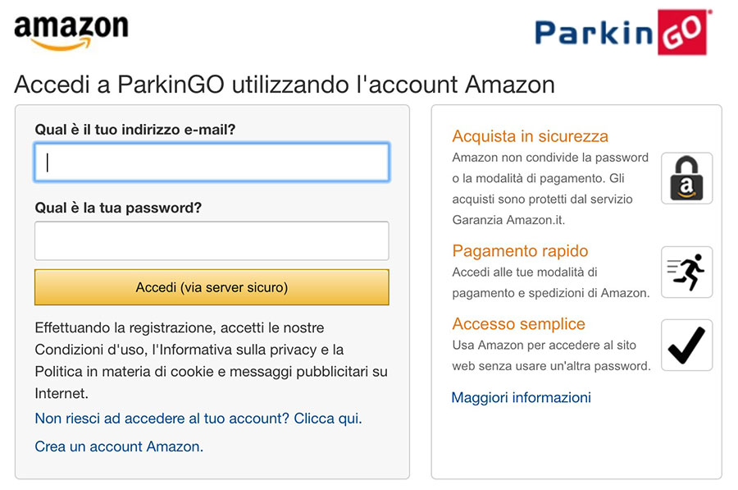This screenshot has height=490, width=738.
Task: Click the 'Amazon non condivide la password' description
Action: pyautogui.click(x=550, y=188)
